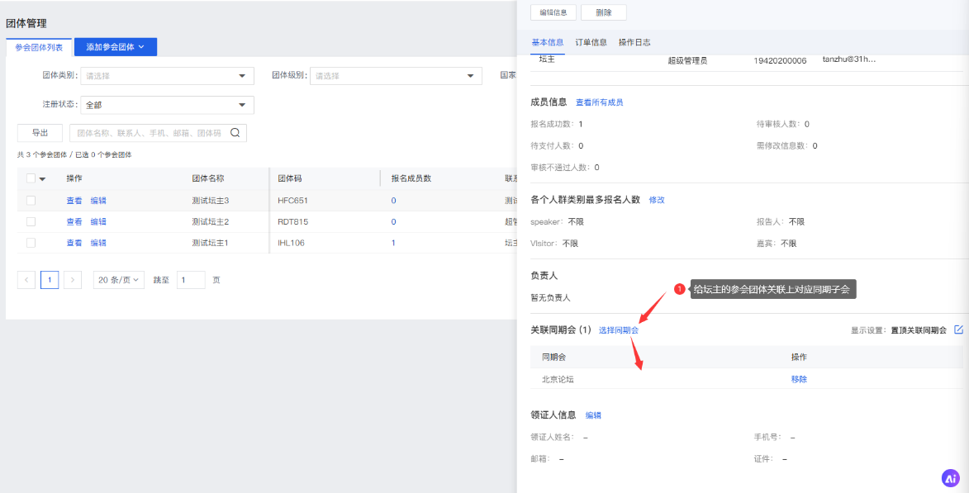
Task: Open the 团体级别 dropdown
Action: click(x=397, y=76)
